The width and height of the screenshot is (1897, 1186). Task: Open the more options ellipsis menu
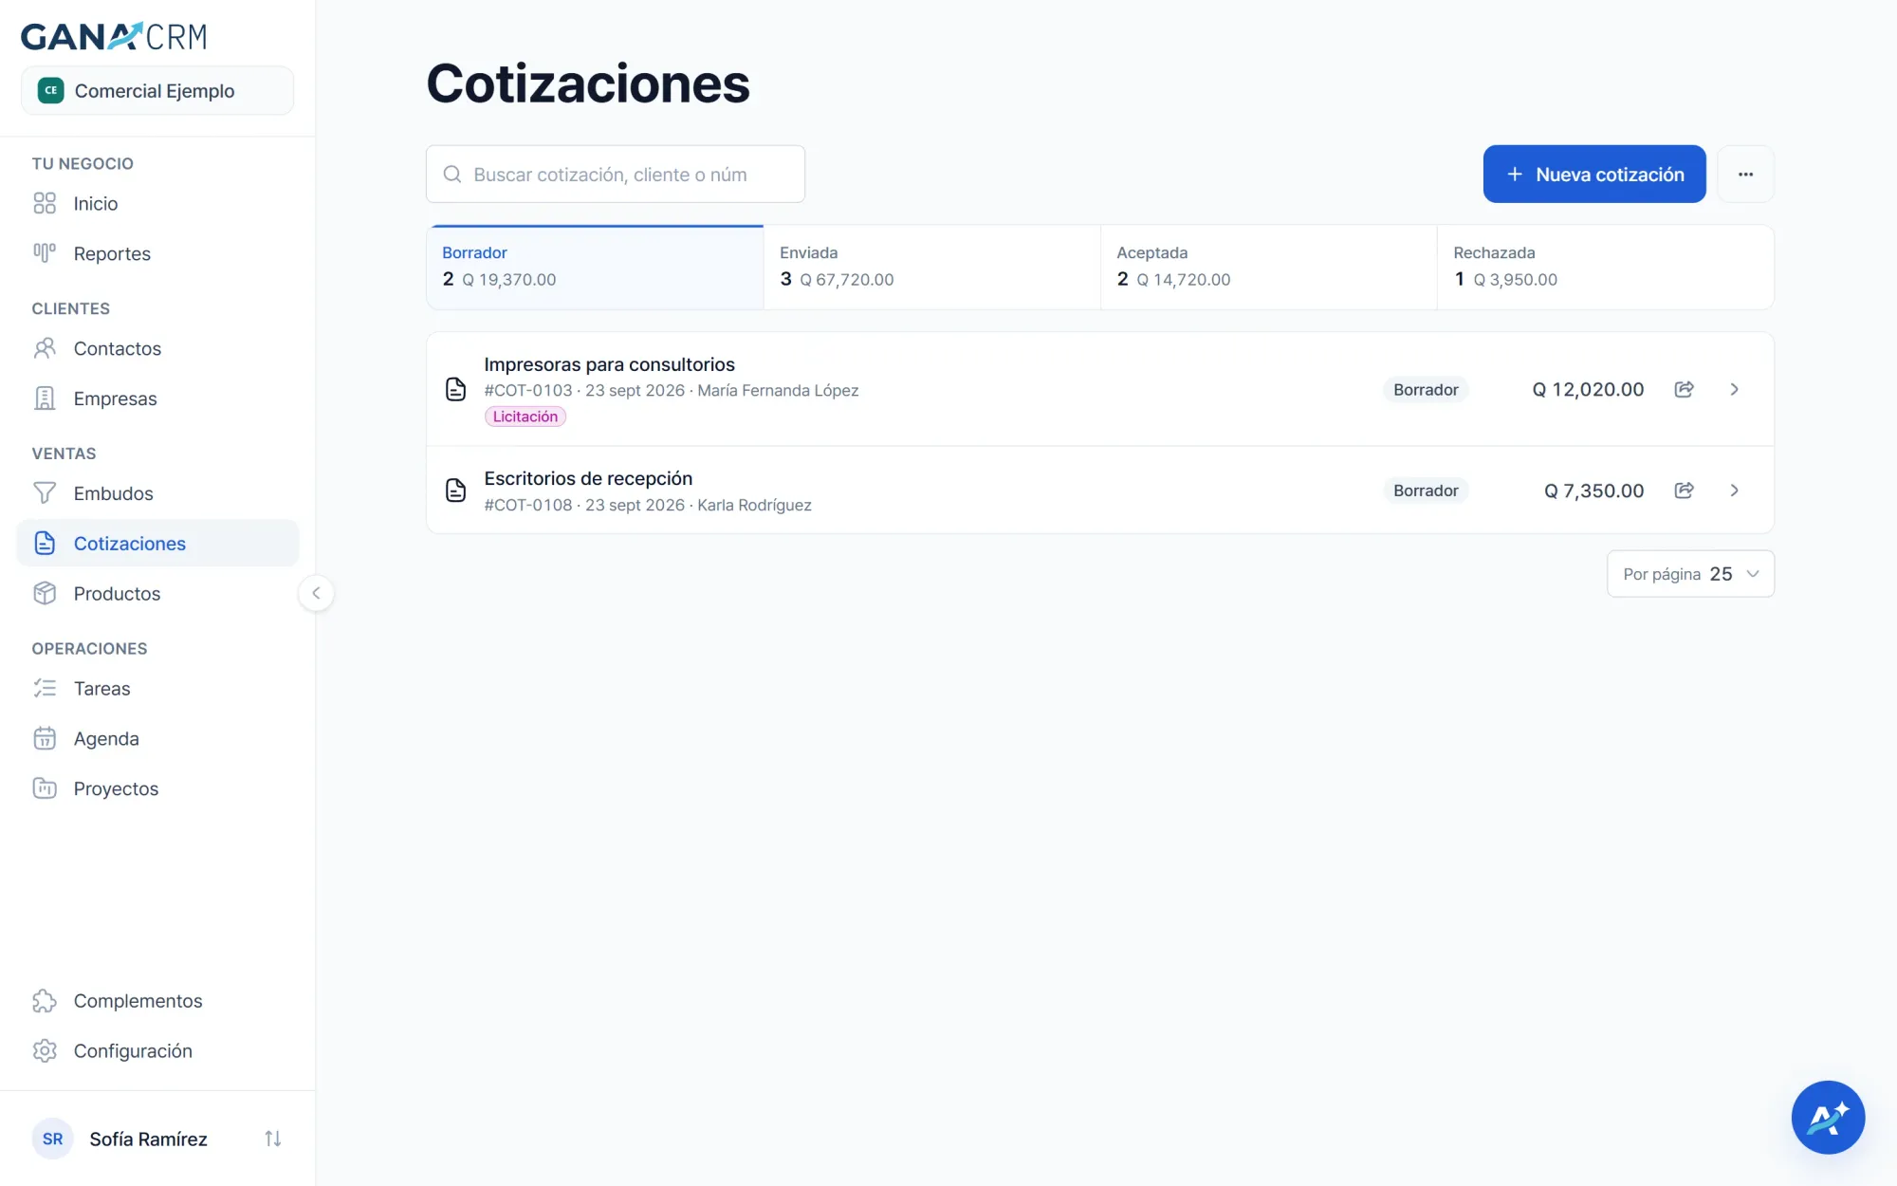[x=1745, y=174]
